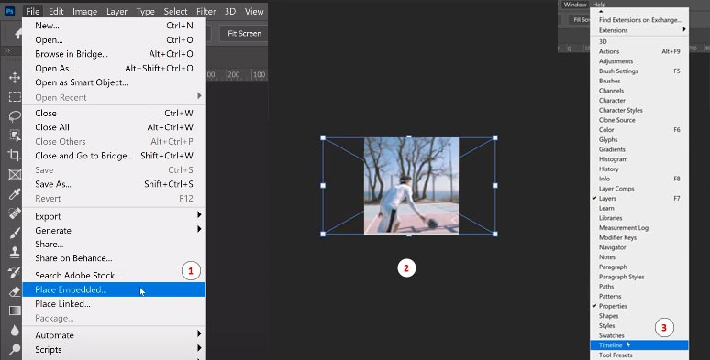710x360 pixels.
Task: Select the Blur tool
Action: 15,330
